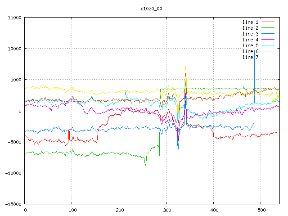Click the blue line 3 legend sample
The height and width of the screenshot is (216, 288).
click(268, 34)
